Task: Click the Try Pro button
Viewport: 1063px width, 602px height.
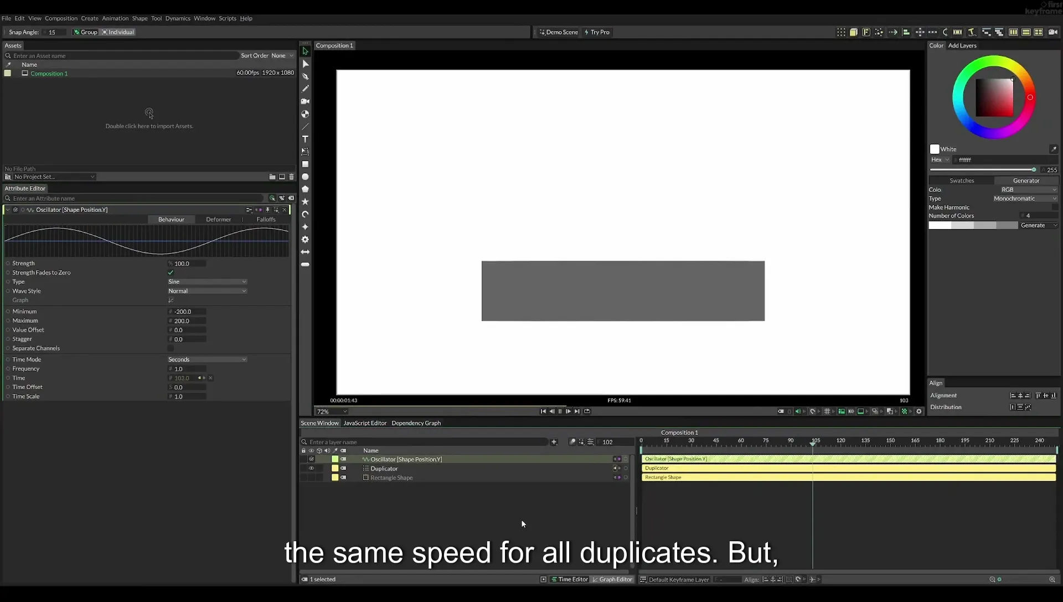Action: pyautogui.click(x=597, y=32)
